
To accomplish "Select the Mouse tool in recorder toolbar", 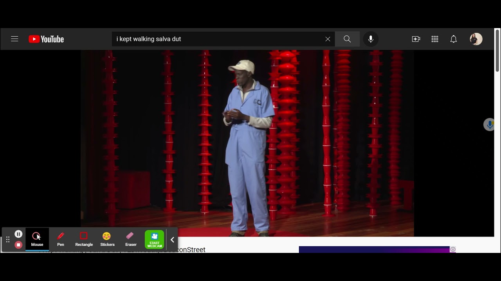I will (x=37, y=239).
